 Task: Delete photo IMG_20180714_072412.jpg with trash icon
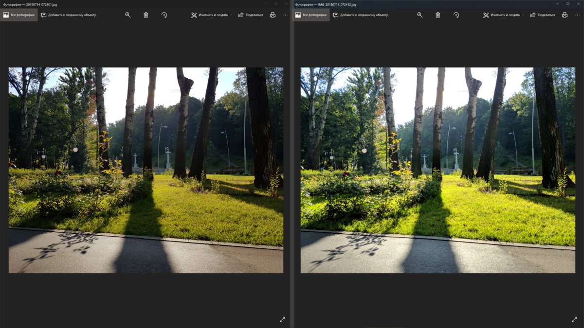pyautogui.click(x=438, y=15)
